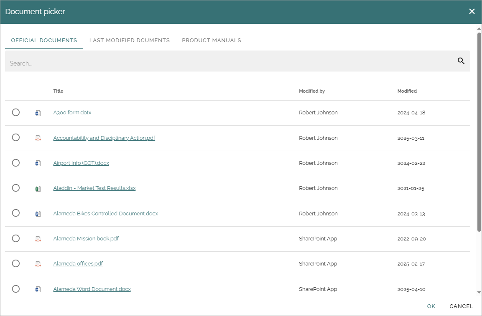Click the Modified column header
The height and width of the screenshot is (316, 482).
[x=407, y=91]
